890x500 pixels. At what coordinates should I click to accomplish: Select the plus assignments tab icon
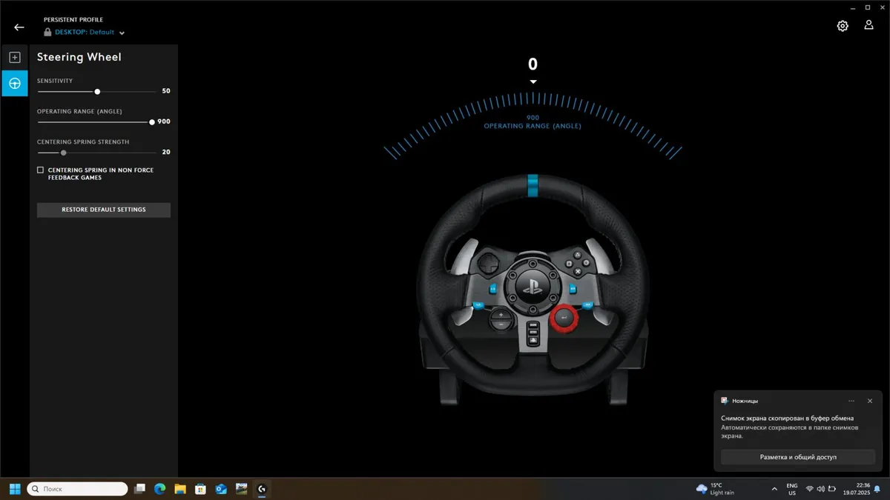[x=14, y=57]
